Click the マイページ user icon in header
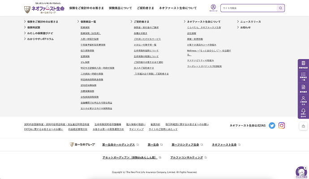309x179 pixels. coord(213,8)
